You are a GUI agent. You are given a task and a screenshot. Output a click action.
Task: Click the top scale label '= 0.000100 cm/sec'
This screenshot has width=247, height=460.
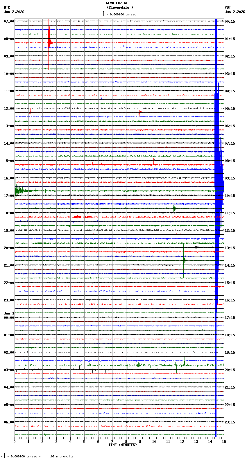click(x=121, y=14)
